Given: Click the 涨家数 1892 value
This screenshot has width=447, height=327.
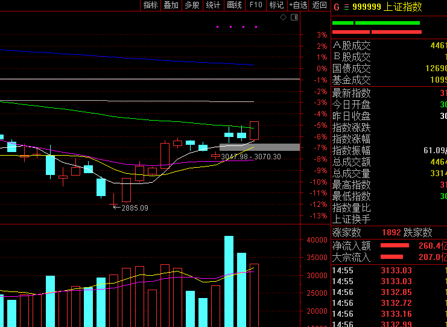Looking at the screenshot, I should (392, 232).
